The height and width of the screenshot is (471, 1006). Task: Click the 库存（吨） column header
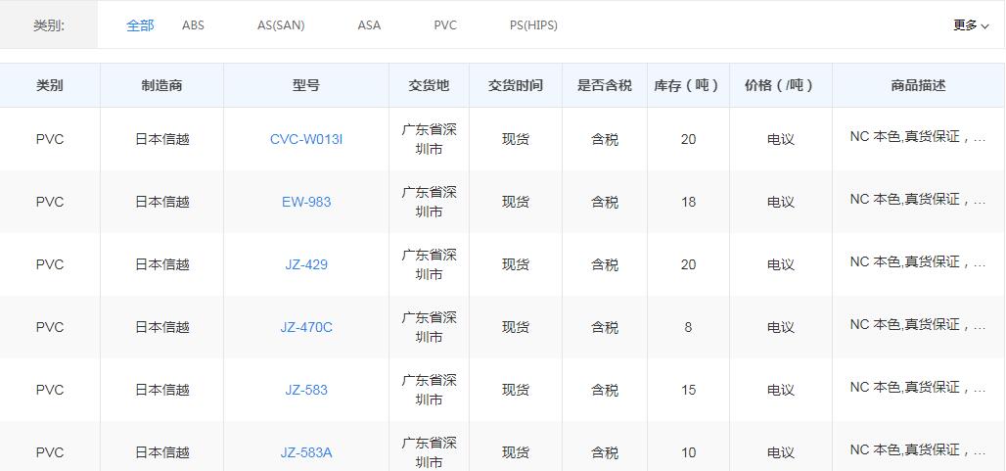coord(688,85)
